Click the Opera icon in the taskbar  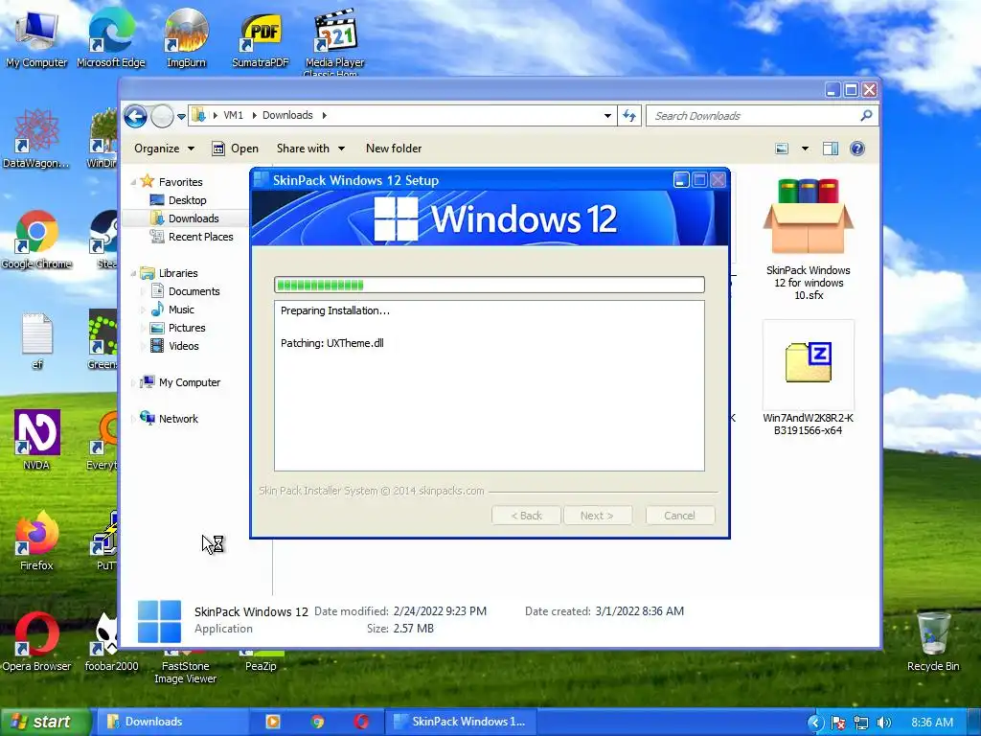pyautogui.click(x=361, y=722)
